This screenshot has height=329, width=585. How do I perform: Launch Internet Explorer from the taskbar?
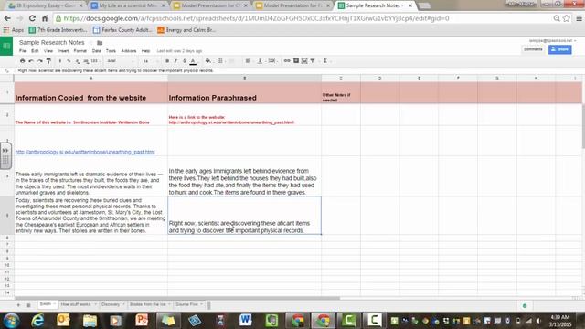point(37,321)
